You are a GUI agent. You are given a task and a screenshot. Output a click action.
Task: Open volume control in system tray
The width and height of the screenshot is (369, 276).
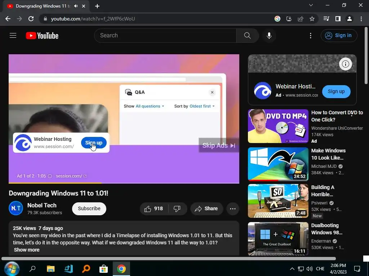pyautogui.click(x=310, y=269)
